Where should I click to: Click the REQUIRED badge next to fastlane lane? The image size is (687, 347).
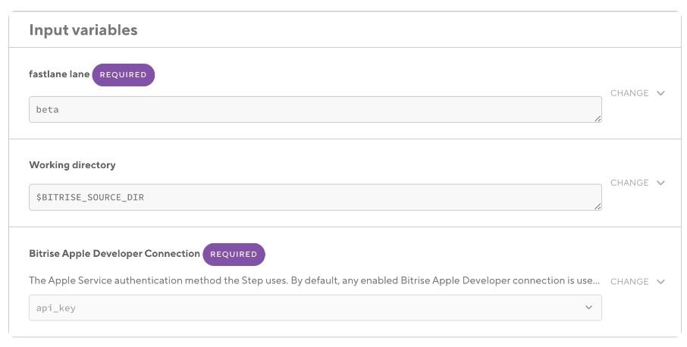tap(124, 75)
